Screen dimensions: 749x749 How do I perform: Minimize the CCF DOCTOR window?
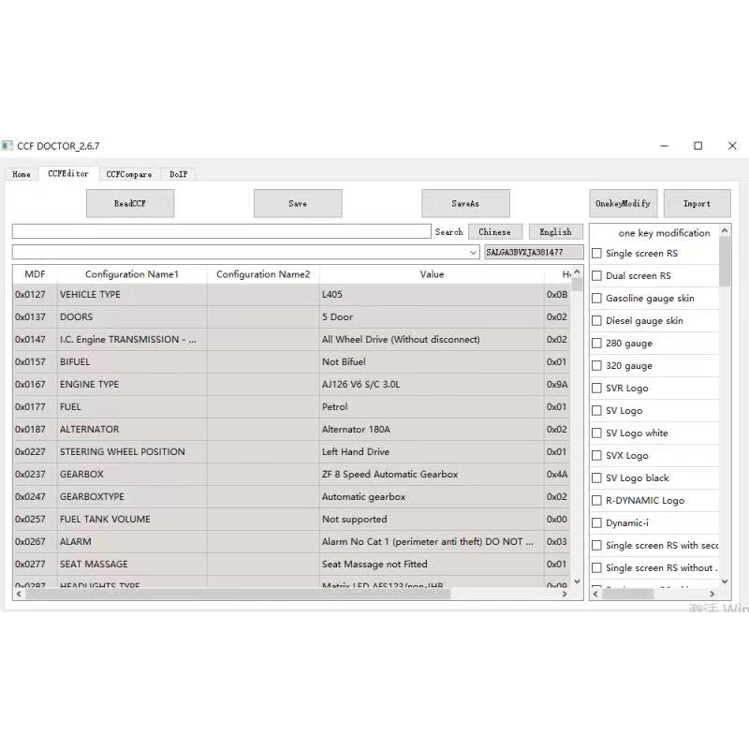(x=665, y=146)
